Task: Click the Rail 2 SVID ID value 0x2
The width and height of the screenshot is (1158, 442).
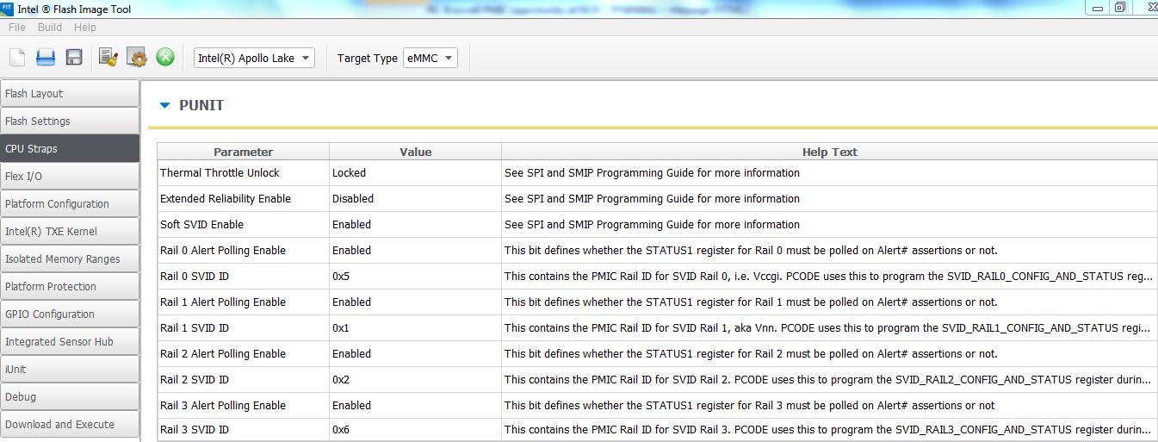Action: pyautogui.click(x=415, y=380)
